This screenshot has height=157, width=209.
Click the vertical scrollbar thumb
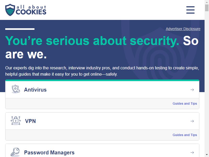(207, 8)
